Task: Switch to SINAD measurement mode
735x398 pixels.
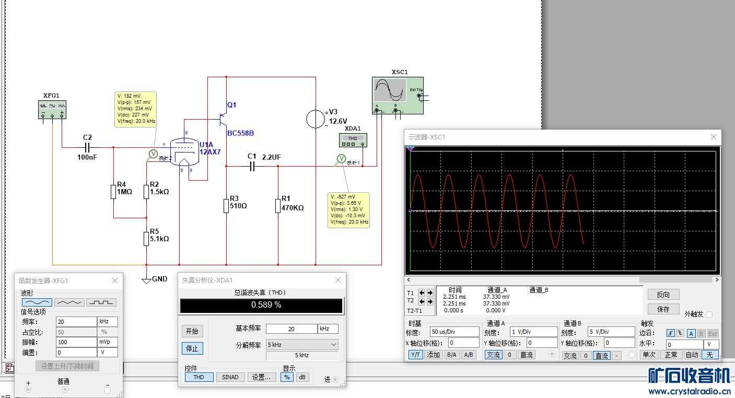Action: pyautogui.click(x=230, y=377)
